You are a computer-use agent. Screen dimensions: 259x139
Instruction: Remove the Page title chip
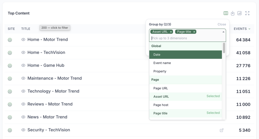(x=194, y=32)
